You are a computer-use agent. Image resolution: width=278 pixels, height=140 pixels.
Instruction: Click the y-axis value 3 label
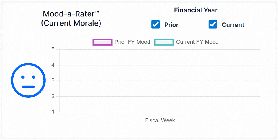[53, 81]
